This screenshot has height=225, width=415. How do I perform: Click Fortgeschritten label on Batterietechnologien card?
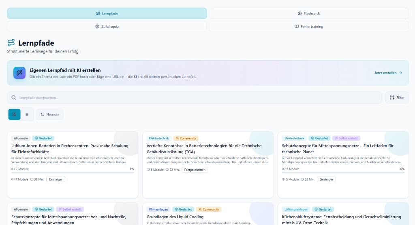tap(195, 170)
